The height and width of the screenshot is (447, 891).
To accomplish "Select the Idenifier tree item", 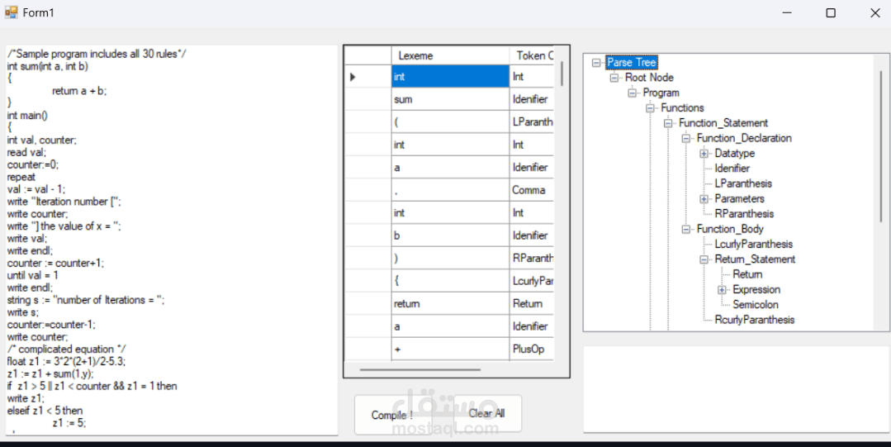I will pyautogui.click(x=732, y=169).
